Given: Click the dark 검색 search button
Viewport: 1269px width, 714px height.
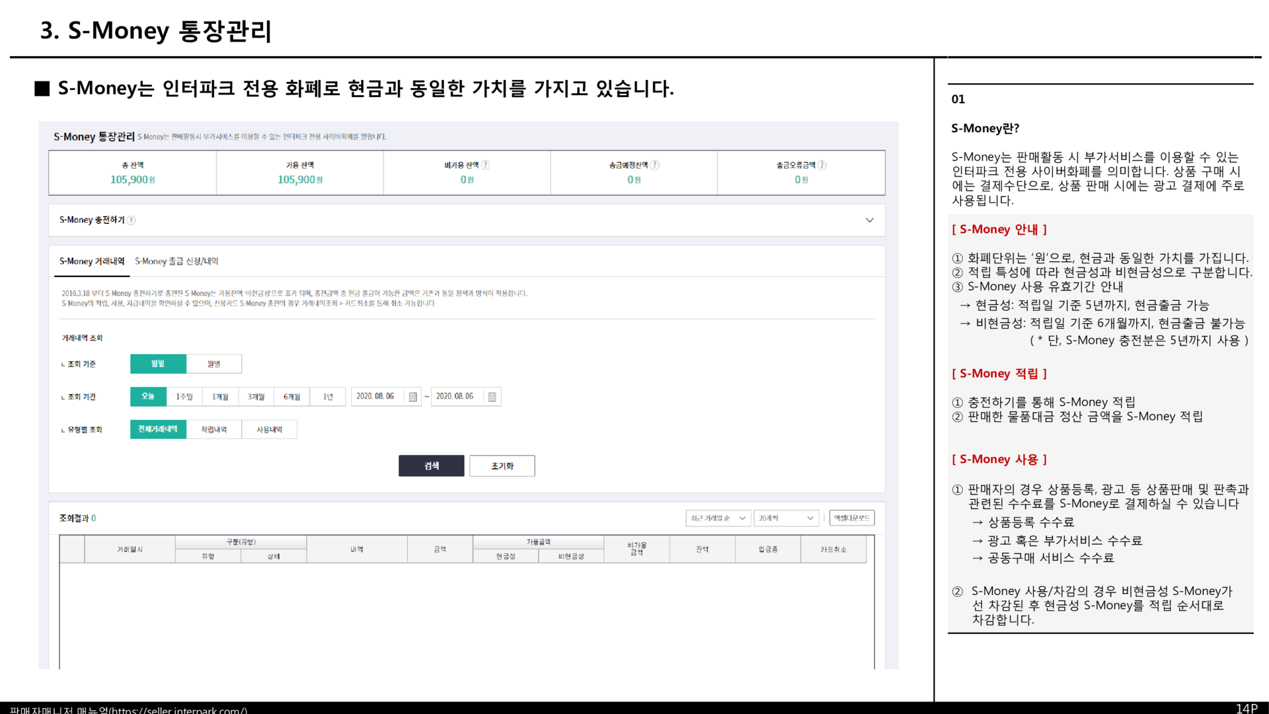Looking at the screenshot, I should coord(432,466).
